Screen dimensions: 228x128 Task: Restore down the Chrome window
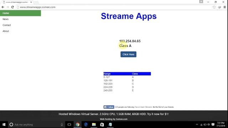[216, 2]
